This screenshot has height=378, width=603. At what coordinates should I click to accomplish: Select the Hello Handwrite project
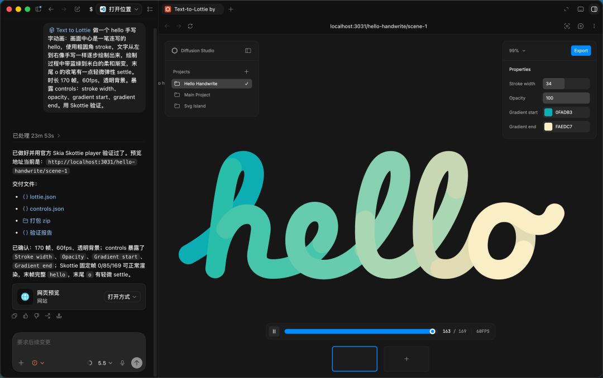tap(212, 84)
